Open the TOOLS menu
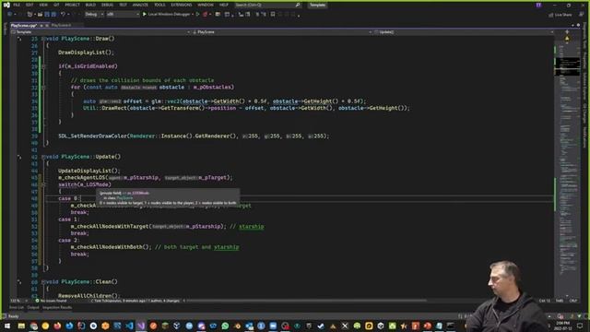The width and height of the screenshot is (590, 332). coord(159,5)
